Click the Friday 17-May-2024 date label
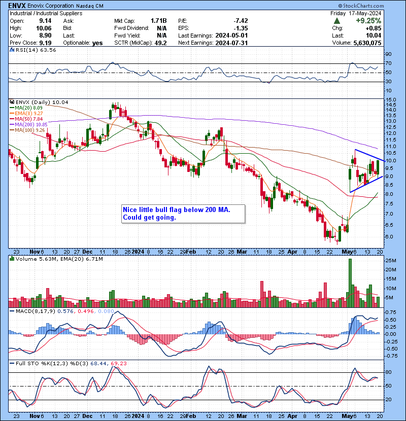Viewport: 406px width, 421px height. coord(356,13)
